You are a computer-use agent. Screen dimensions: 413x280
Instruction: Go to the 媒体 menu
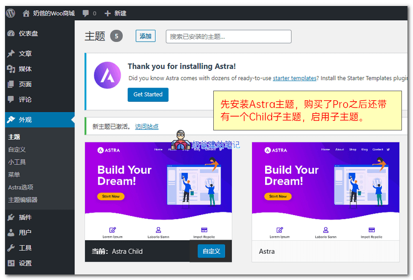(40, 69)
